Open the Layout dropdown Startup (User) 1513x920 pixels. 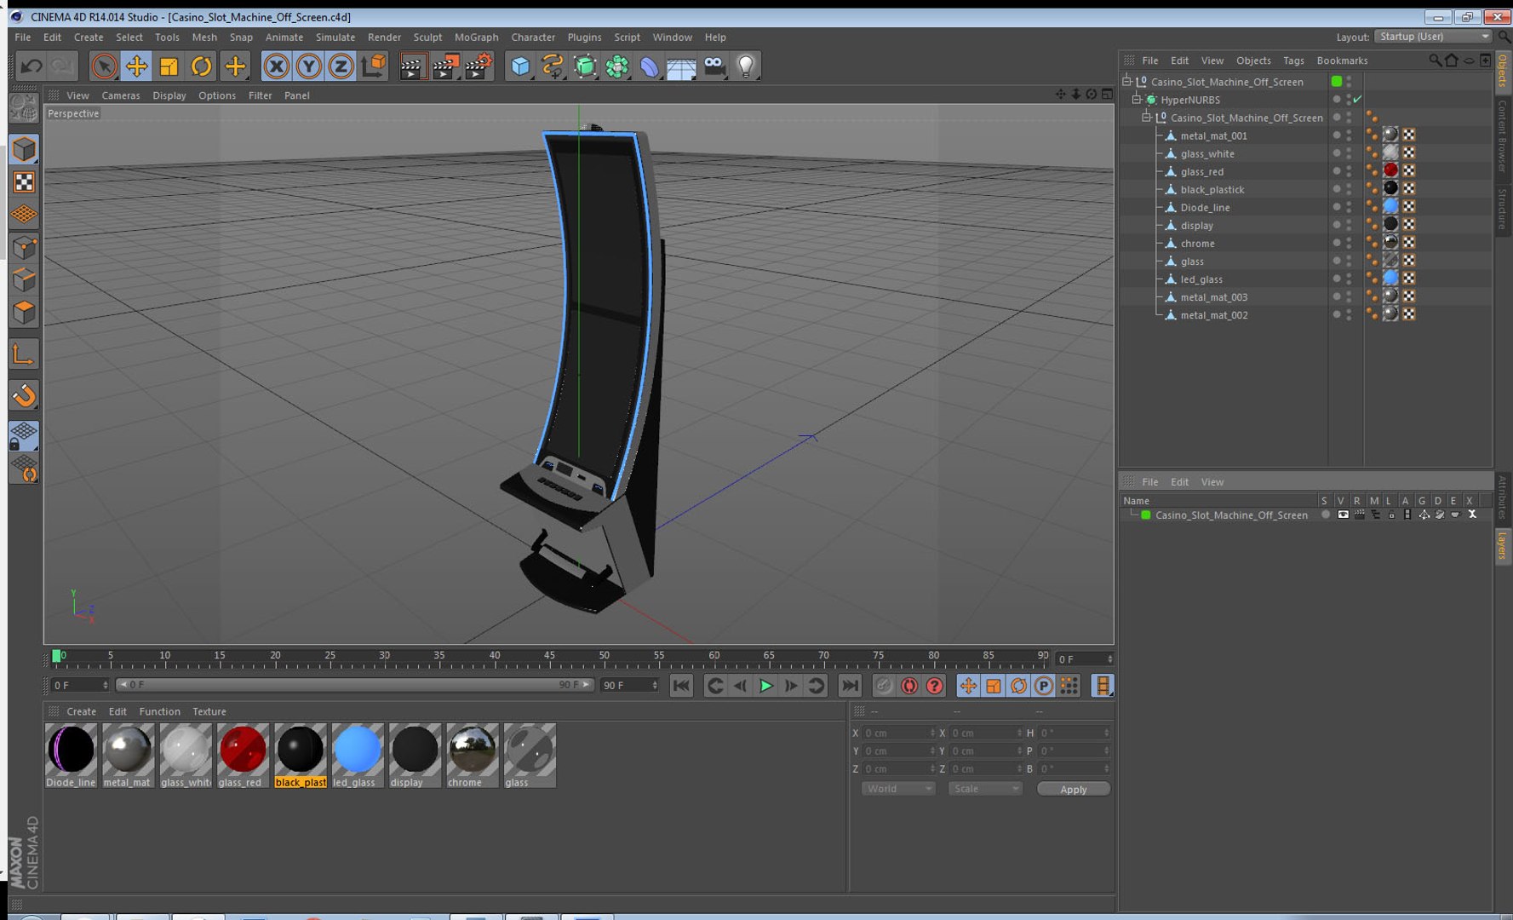pos(1434,37)
